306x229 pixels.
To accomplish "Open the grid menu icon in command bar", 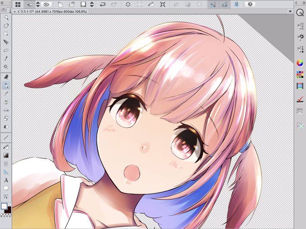I will coord(18,4).
